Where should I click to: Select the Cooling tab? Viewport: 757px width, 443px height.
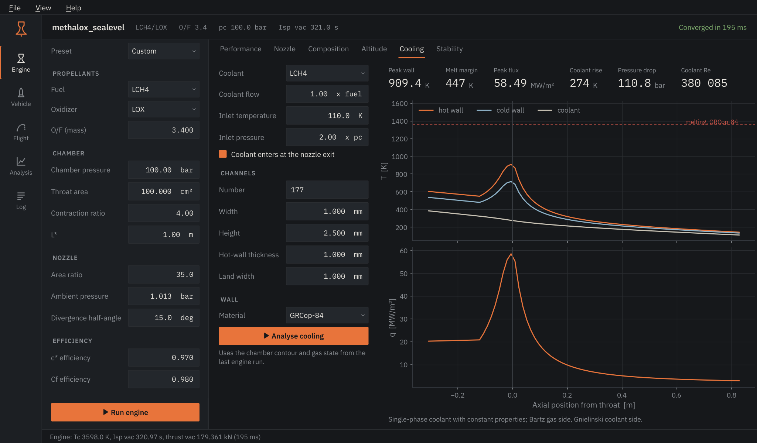coord(412,49)
